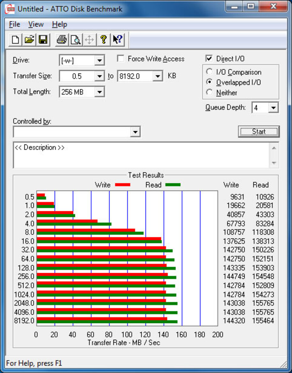This screenshot has width=292, height=373.
Task: Open the Help menu
Action: click(x=59, y=24)
